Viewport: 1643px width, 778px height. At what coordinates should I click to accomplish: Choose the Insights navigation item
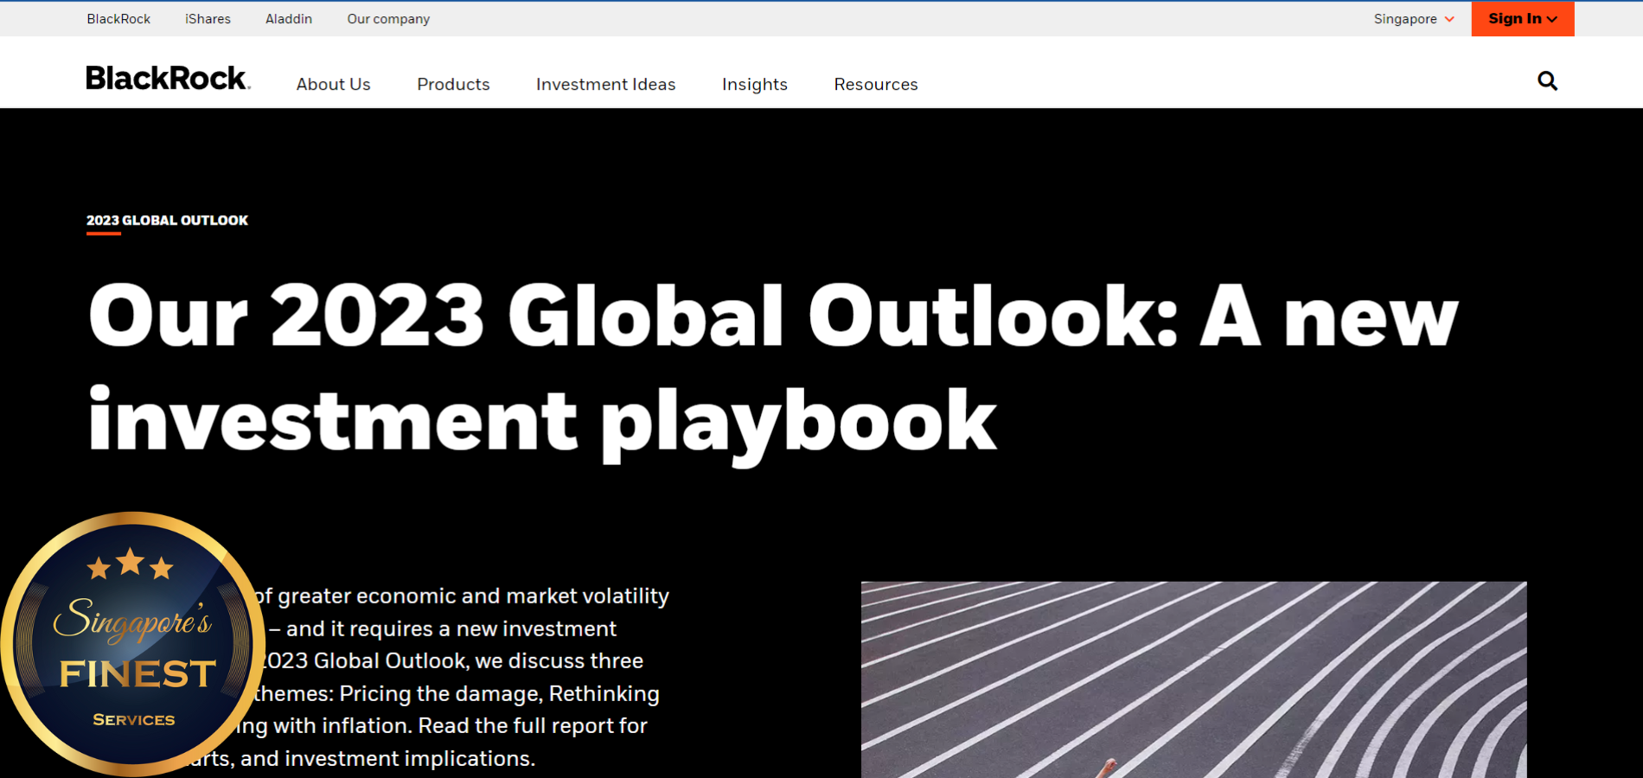coord(754,85)
